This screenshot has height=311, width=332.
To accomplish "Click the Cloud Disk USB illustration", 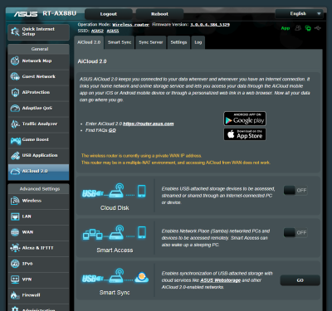I will click(114, 191).
